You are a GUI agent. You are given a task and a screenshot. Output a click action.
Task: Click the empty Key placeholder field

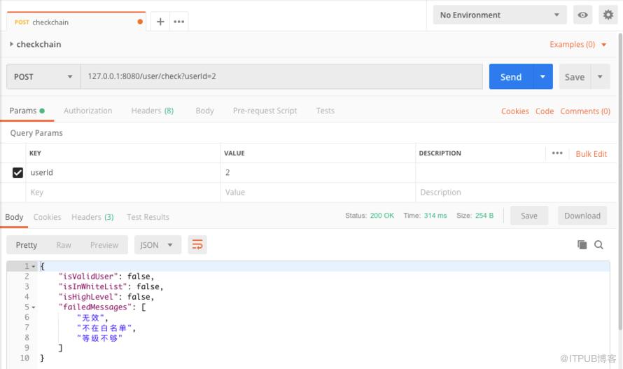[x=123, y=192]
